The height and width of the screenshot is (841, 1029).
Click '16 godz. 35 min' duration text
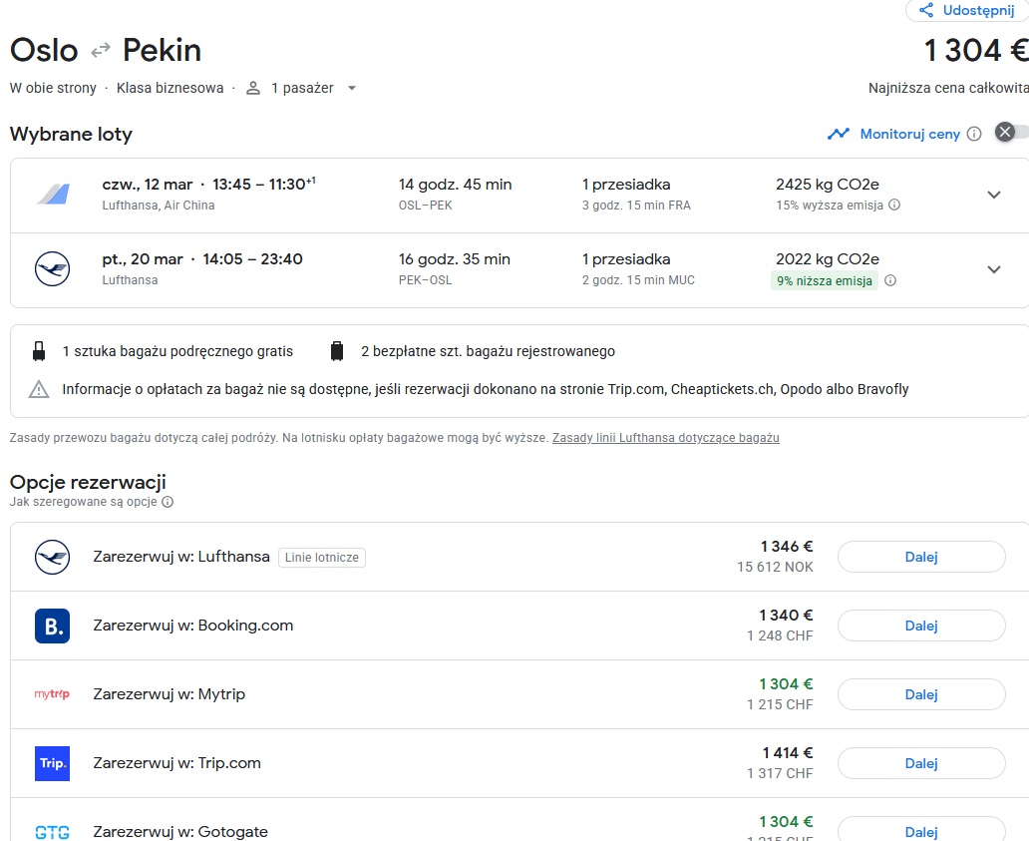coord(454,259)
